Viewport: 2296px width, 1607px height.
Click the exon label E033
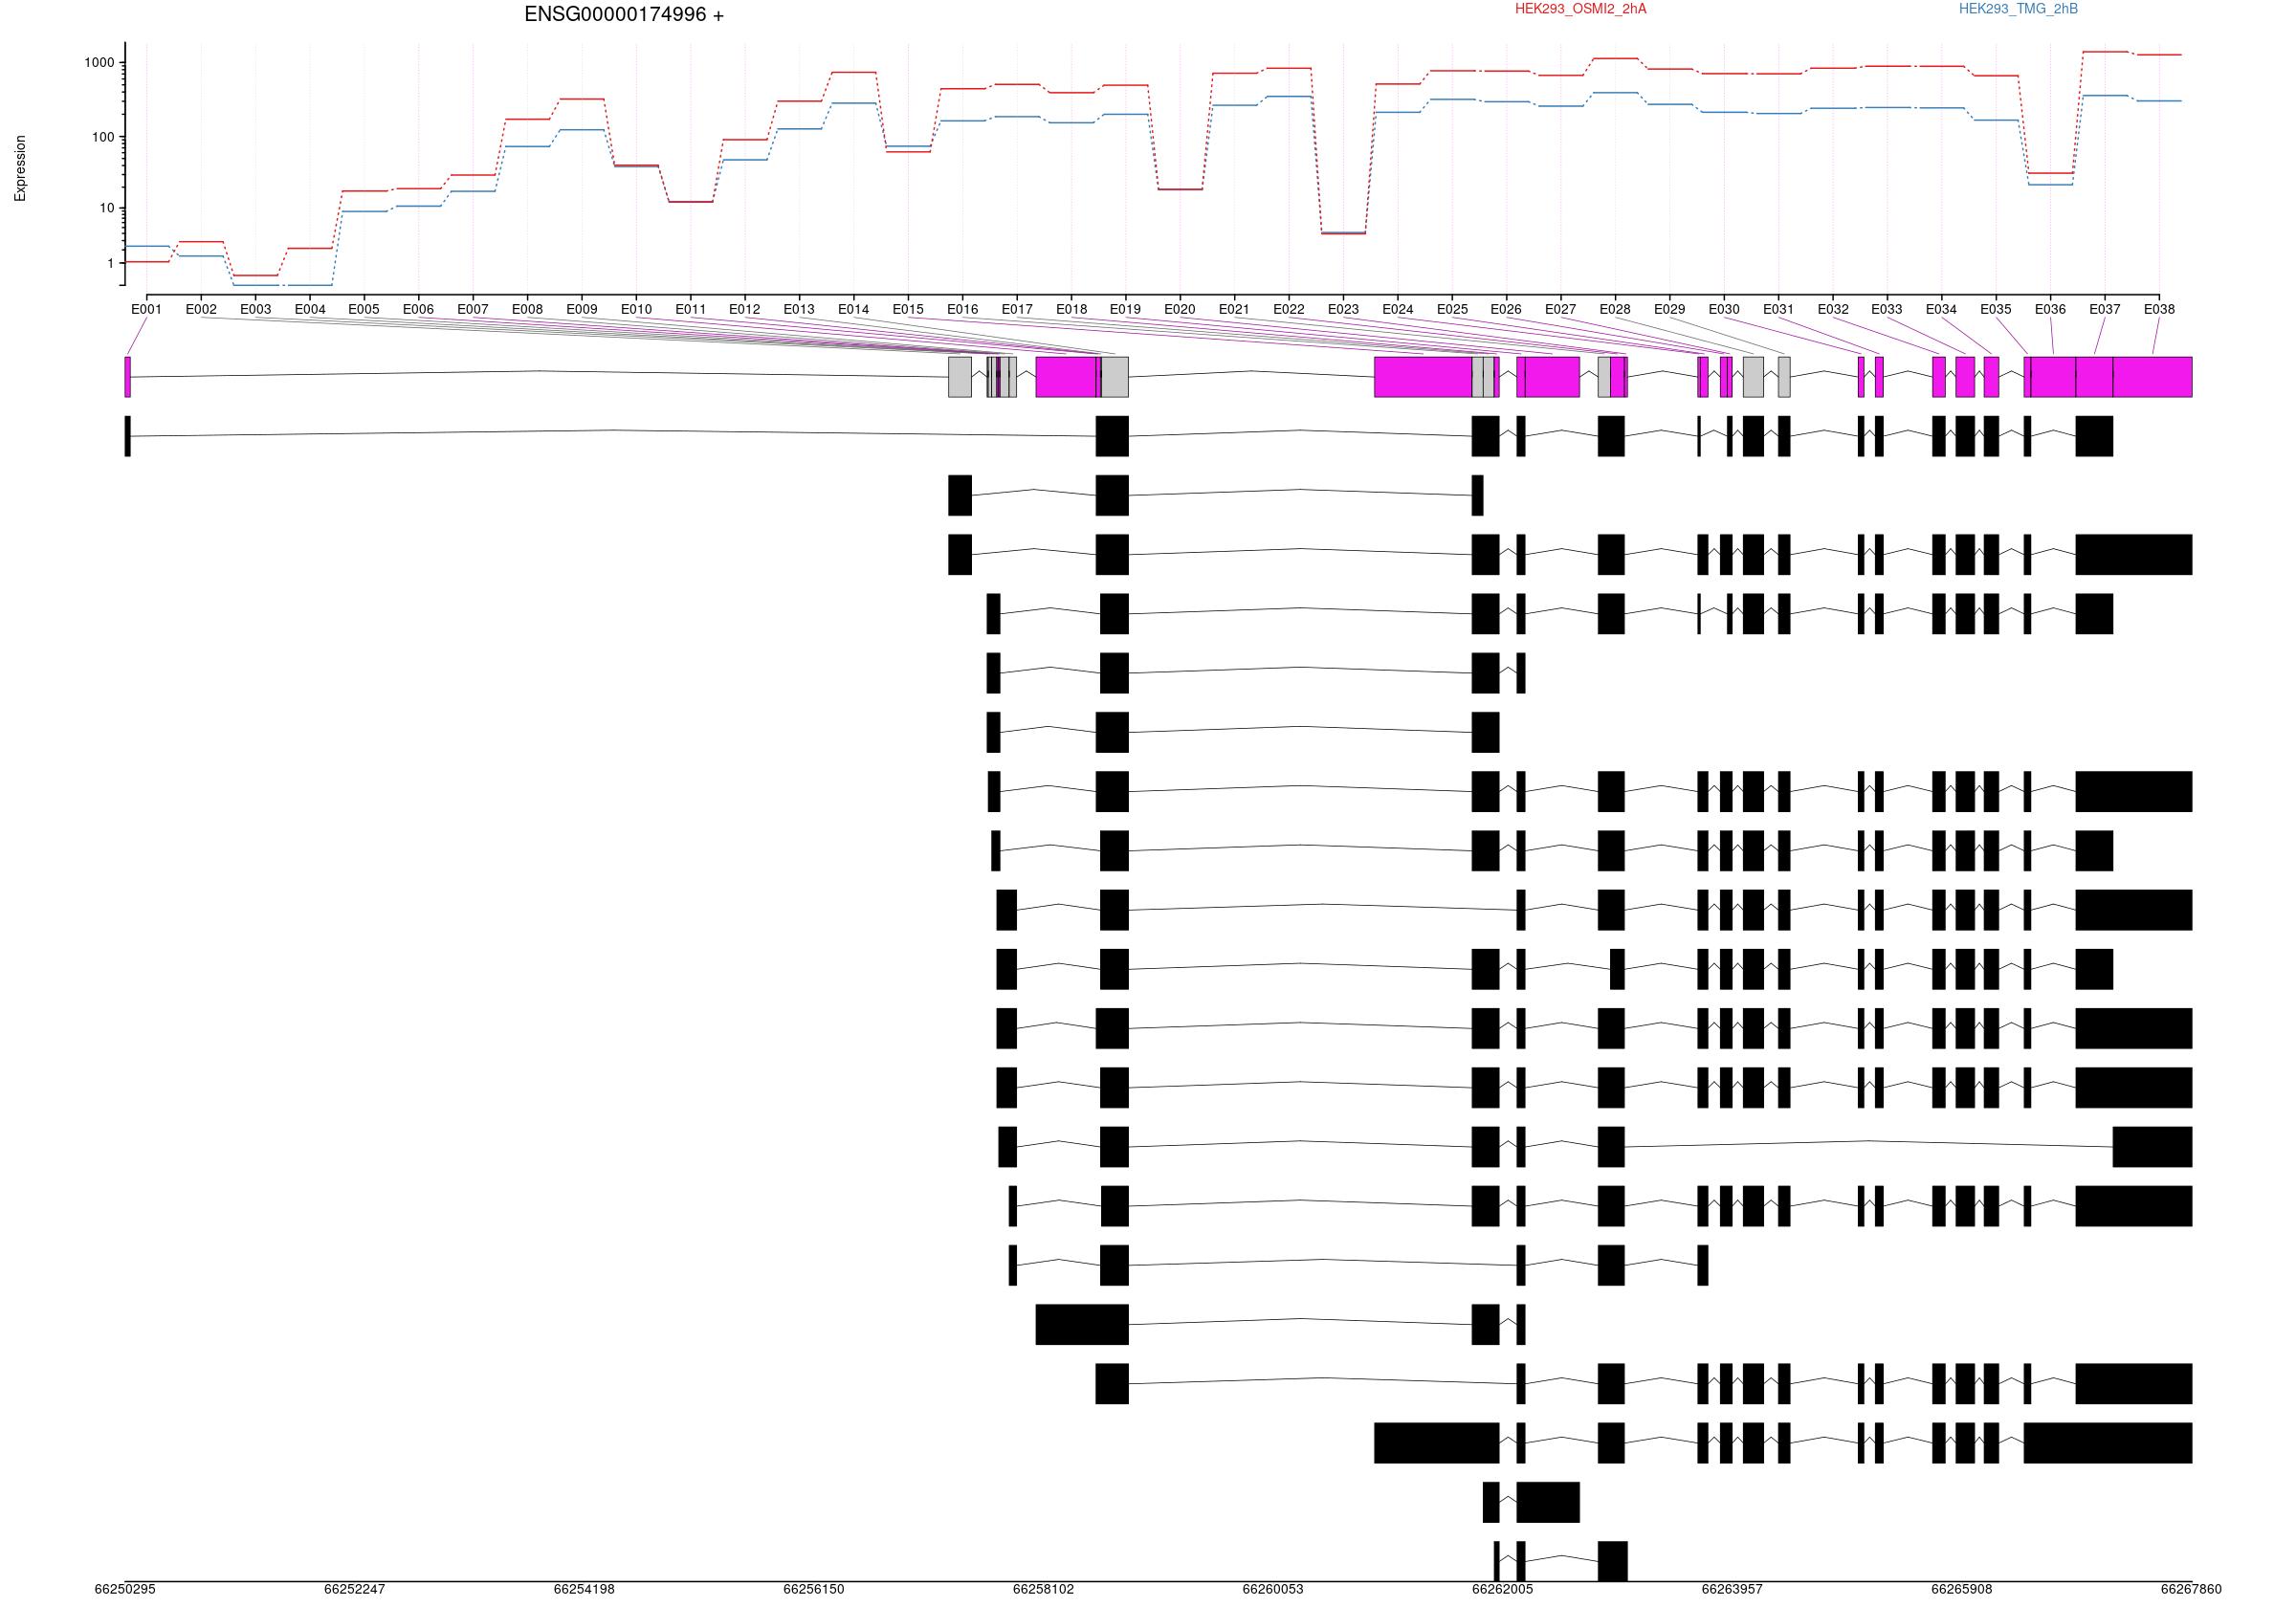(x=1887, y=309)
